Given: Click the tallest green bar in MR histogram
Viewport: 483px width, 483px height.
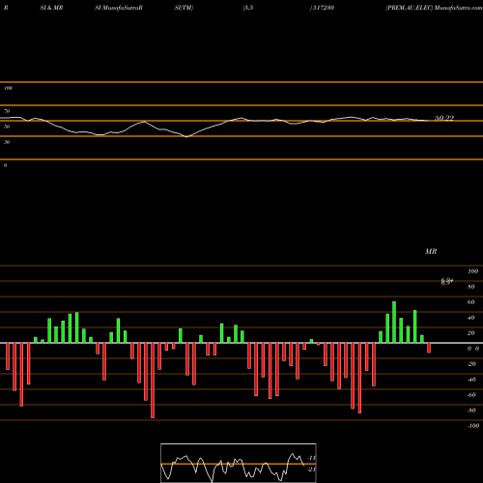Looking at the screenshot, I should 394,322.
